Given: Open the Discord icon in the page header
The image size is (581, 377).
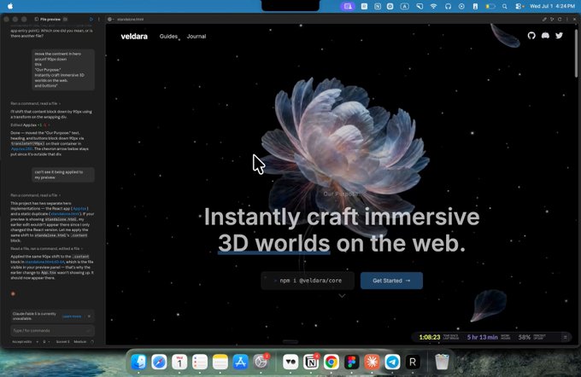Looking at the screenshot, I should (x=545, y=36).
